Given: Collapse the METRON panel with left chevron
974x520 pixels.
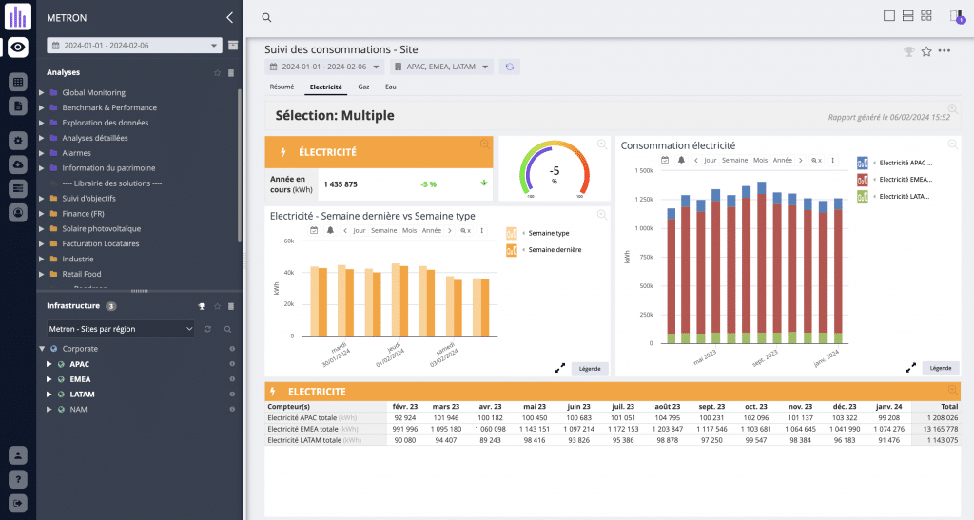Looking at the screenshot, I should pos(230,17).
